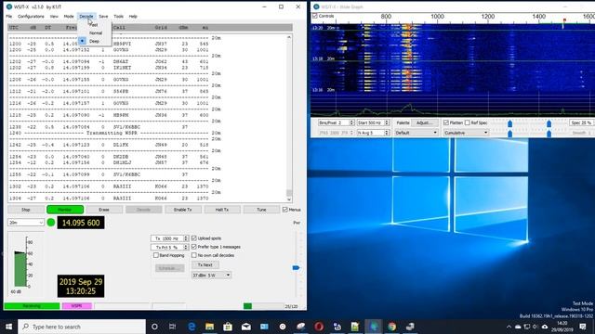The height and width of the screenshot is (334, 595).
Task: Open the View menu
Action: point(54,17)
